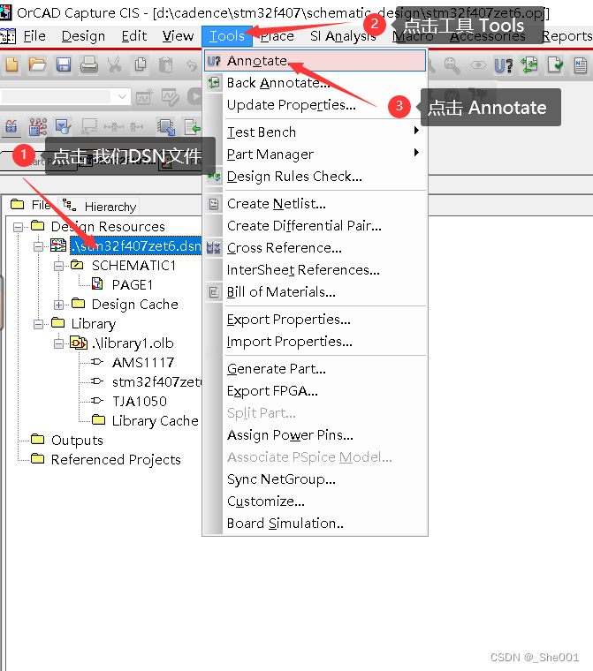
Task: Click the stm32f407zet6.dsn design file icon
Action: coord(58,245)
